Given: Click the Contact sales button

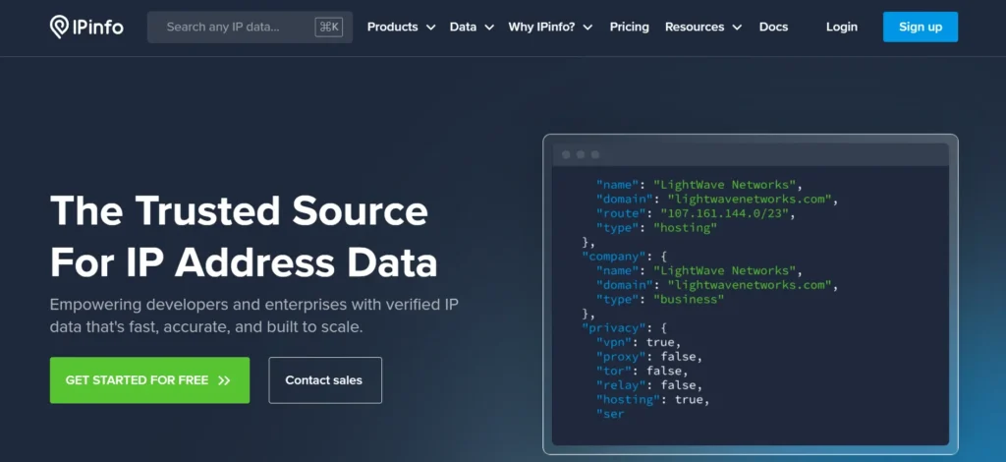Looking at the screenshot, I should (x=324, y=380).
